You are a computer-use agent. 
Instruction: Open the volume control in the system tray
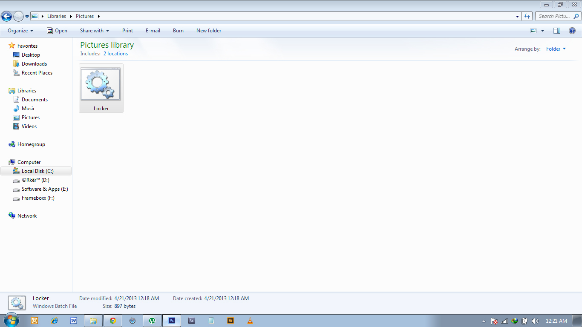pyautogui.click(x=535, y=321)
